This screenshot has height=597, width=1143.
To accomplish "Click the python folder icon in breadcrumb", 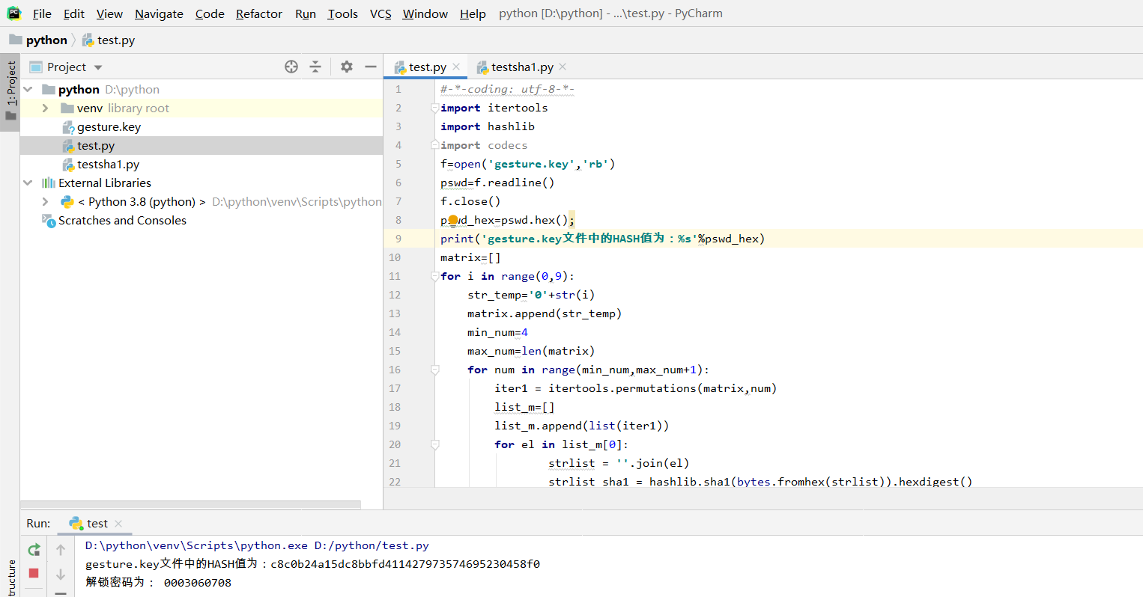I will pyautogui.click(x=16, y=40).
